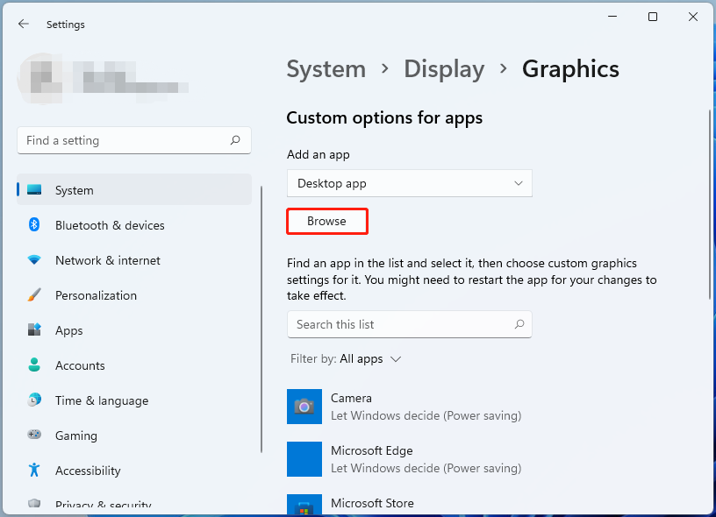Open Accessibility settings page
Image resolution: width=716 pixels, height=517 pixels.
point(88,471)
